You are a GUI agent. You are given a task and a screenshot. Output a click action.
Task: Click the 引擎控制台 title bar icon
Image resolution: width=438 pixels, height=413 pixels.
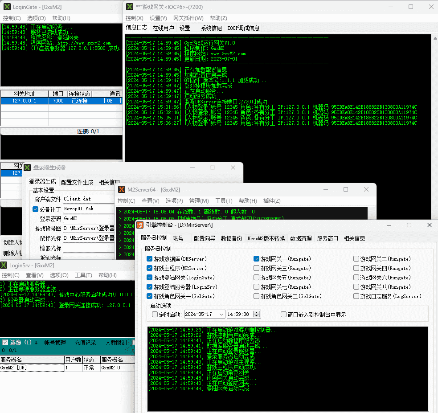pos(140,225)
